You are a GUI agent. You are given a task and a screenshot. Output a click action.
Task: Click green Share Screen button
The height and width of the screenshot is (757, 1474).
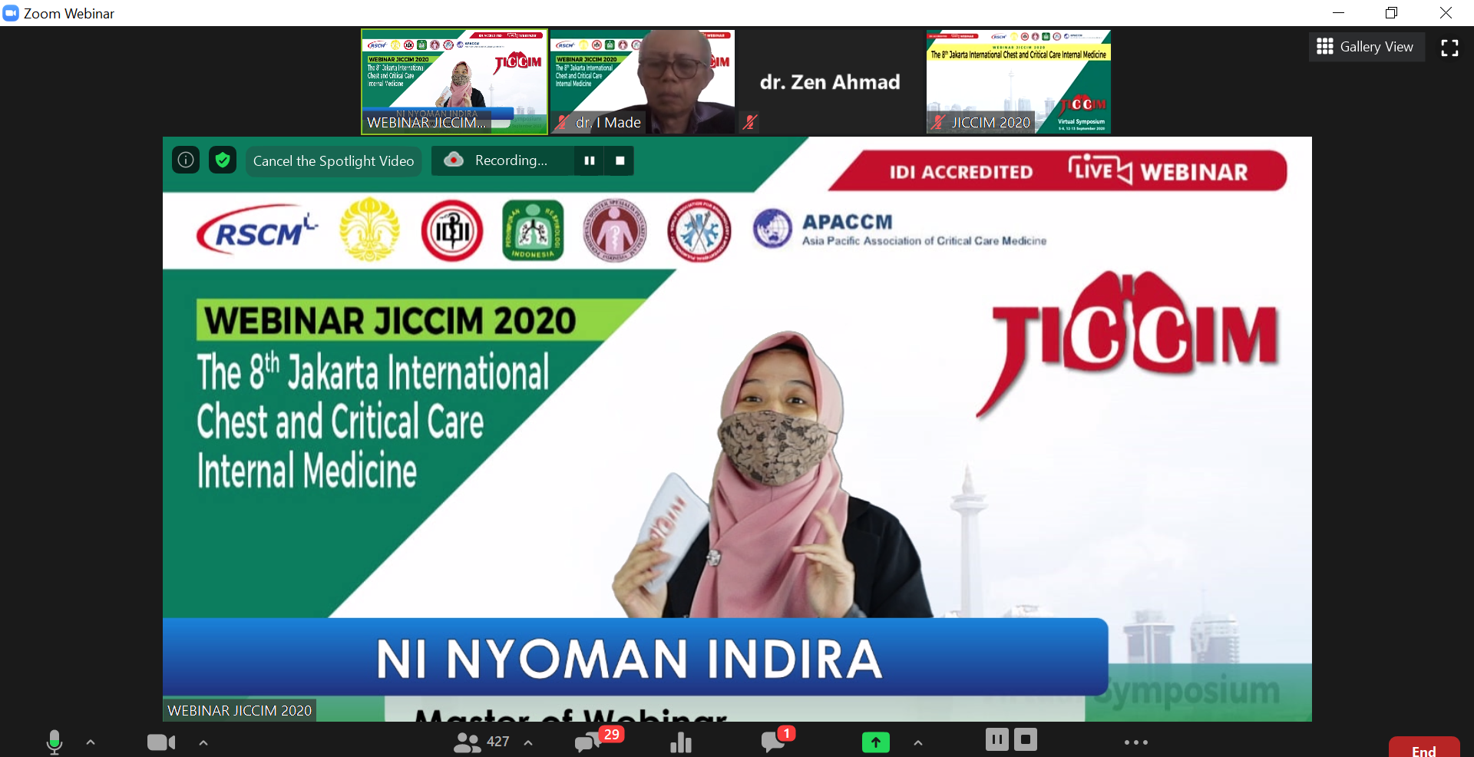[876, 742]
